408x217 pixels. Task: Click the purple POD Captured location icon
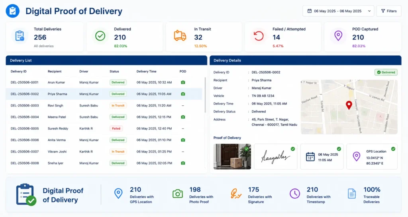338,36
